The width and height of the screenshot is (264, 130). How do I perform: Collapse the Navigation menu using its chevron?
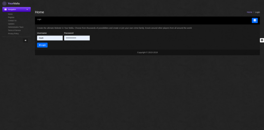[27, 9]
